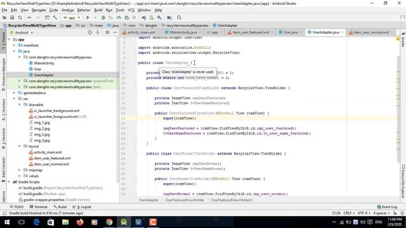Viewport: 406px width, 228px height.
Task: Expand the mipmap folder
Action: tap(20, 170)
